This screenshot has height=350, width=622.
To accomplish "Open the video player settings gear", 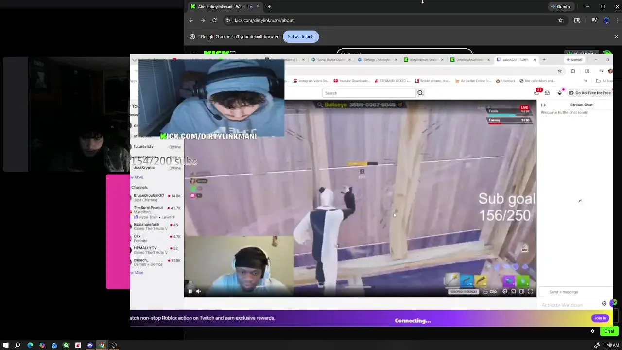I will (505, 291).
